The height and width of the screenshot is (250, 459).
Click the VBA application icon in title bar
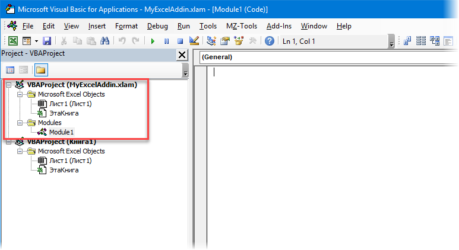pyautogui.click(x=10, y=9)
